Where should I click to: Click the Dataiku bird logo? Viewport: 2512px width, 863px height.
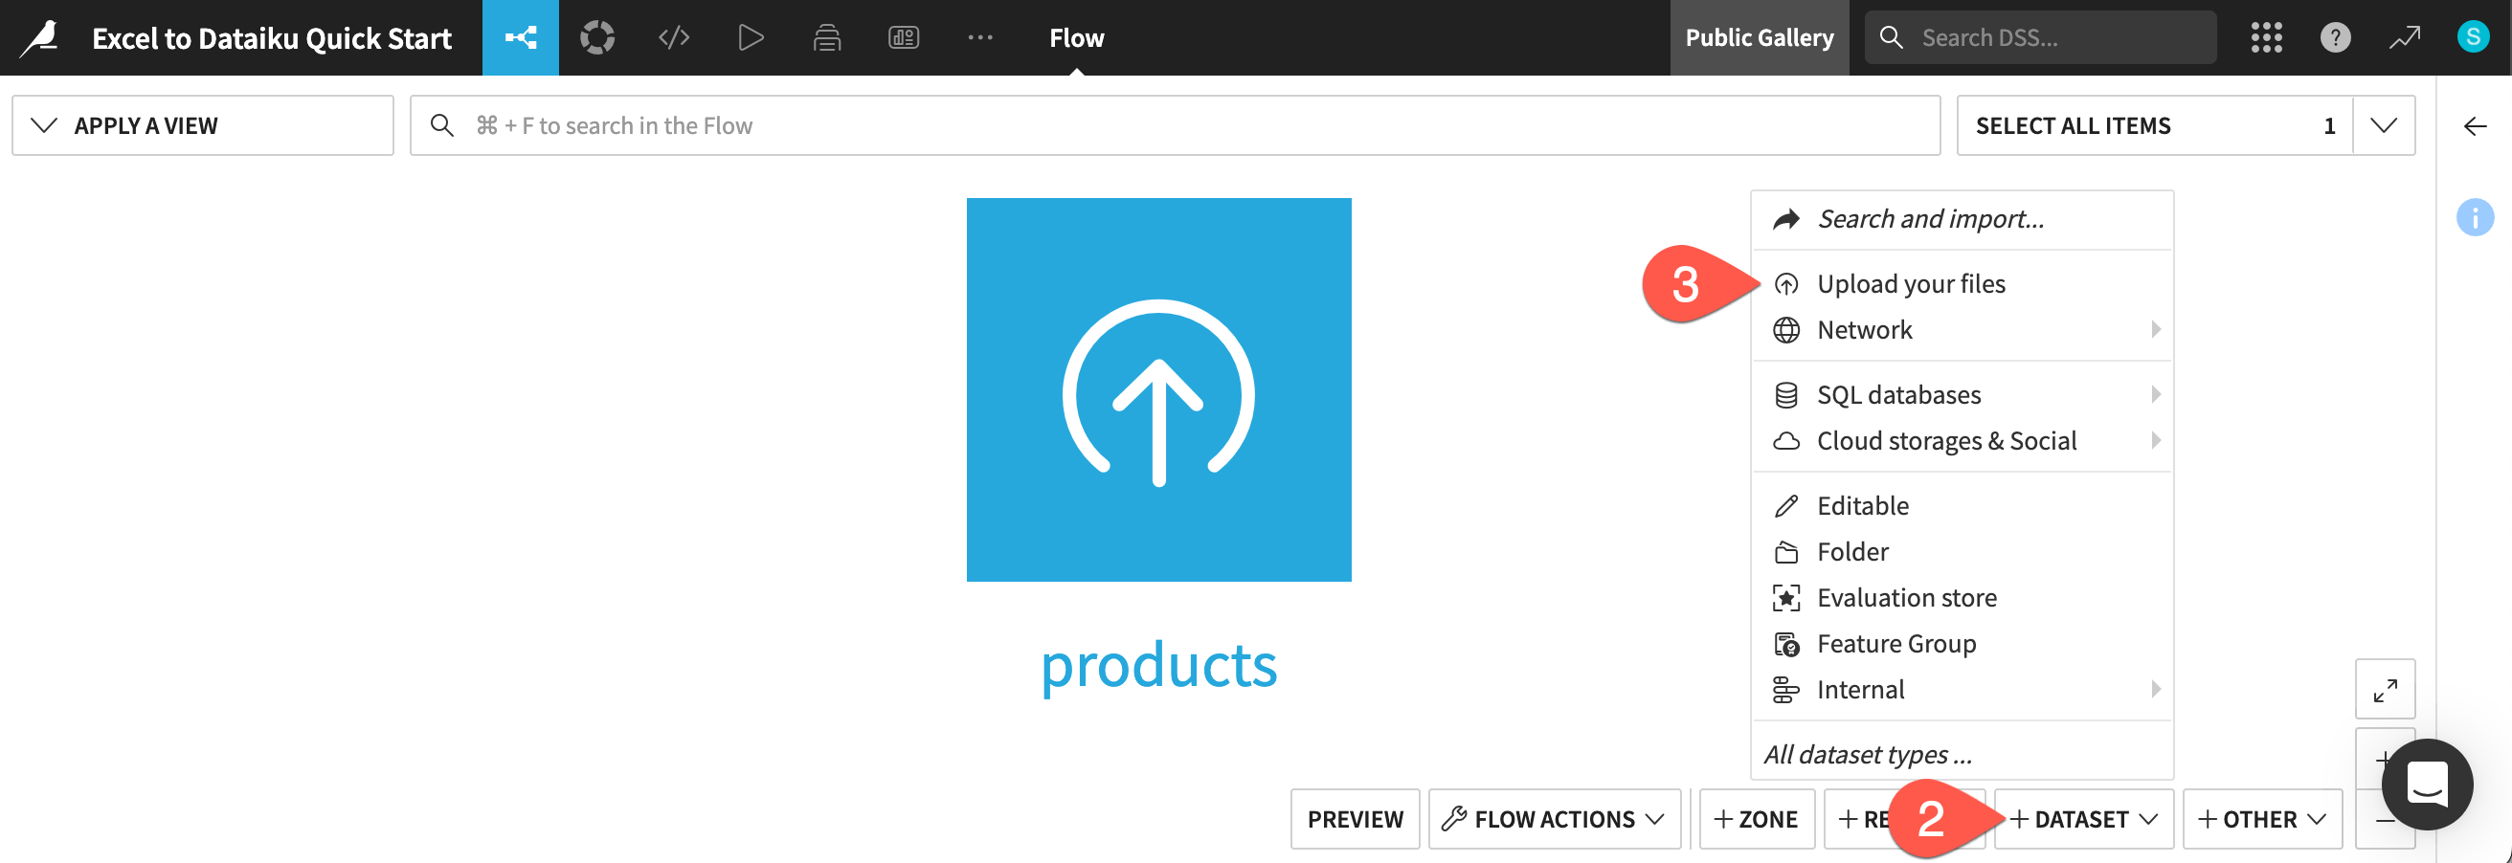(40, 38)
